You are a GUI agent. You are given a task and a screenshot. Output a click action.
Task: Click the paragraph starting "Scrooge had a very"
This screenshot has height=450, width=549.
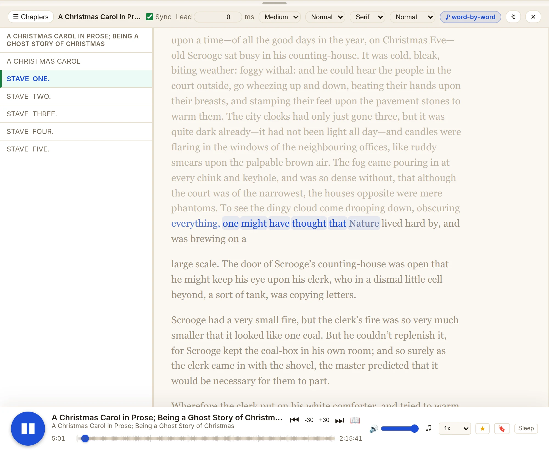315,350
